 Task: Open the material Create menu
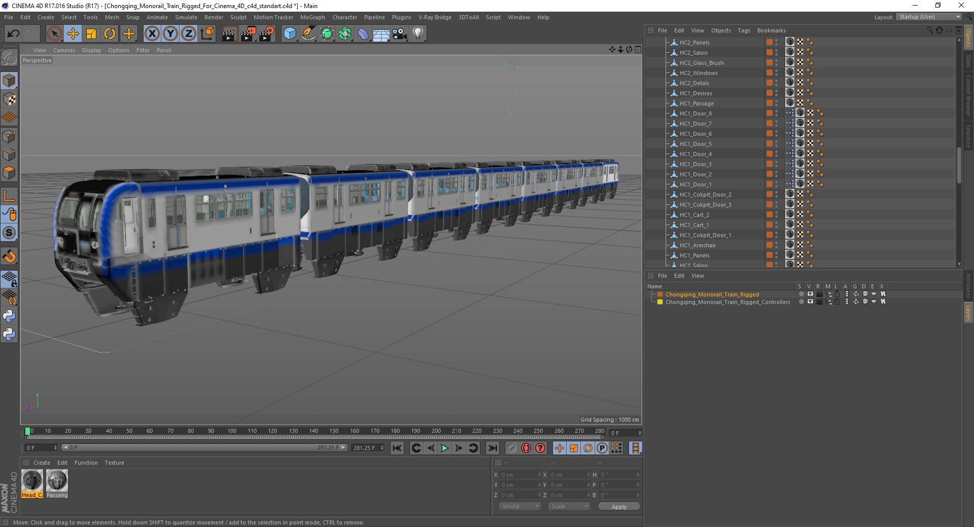click(x=42, y=463)
